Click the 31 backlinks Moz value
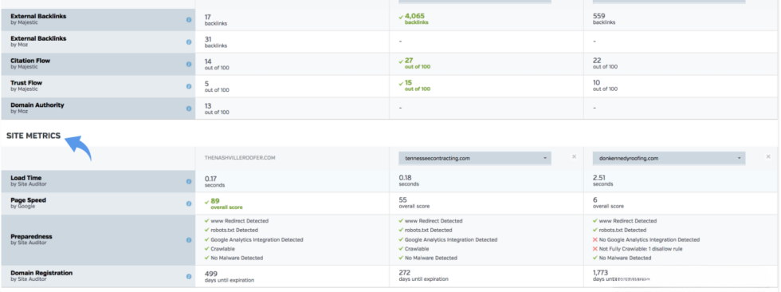781x292 pixels. [x=216, y=41]
